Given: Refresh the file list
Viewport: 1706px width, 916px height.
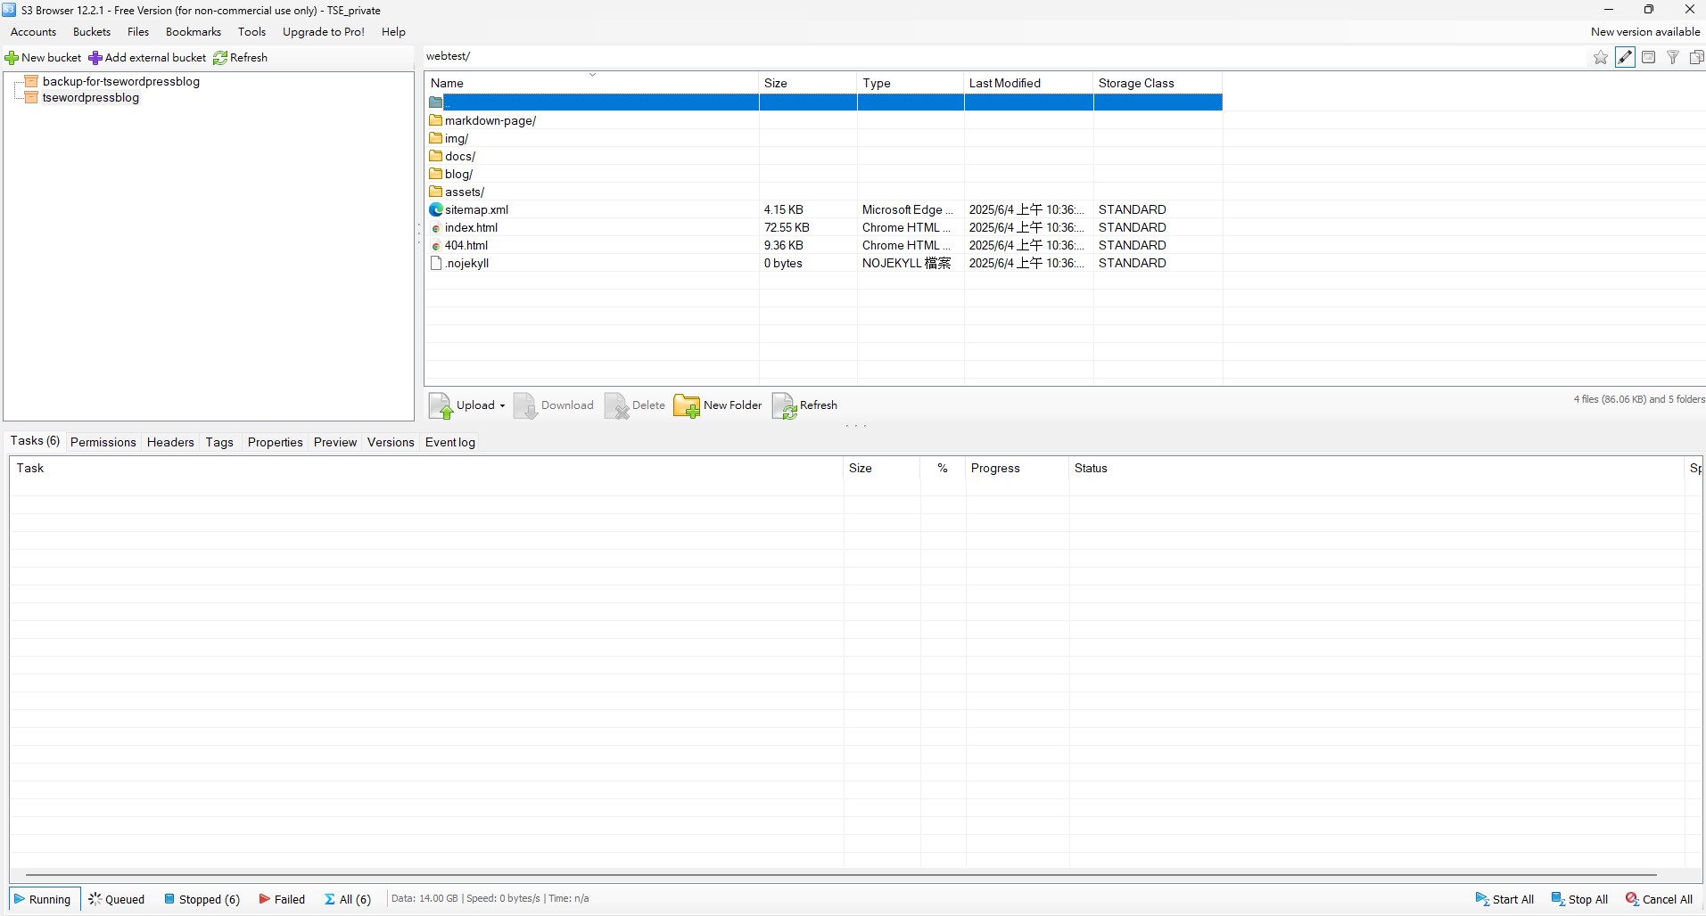Looking at the screenshot, I should [x=804, y=405].
